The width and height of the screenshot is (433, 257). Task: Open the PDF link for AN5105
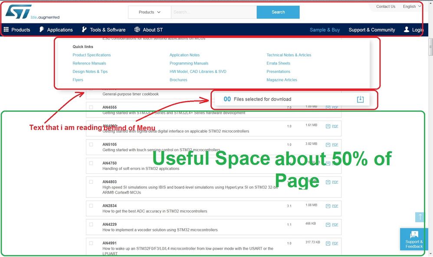click(x=335, y=145)
